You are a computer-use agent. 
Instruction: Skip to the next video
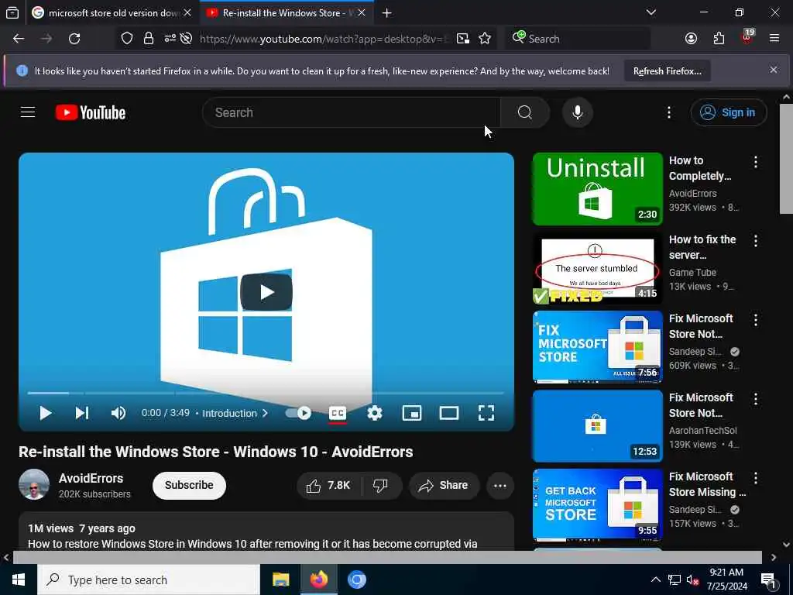click(82, 414)
